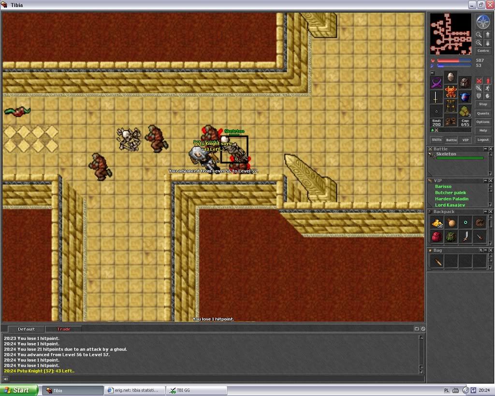The height and width of the screenshot is (396, 495).
Task: Select Skeleton in the Battle list
Action: [x=456, y=155]
